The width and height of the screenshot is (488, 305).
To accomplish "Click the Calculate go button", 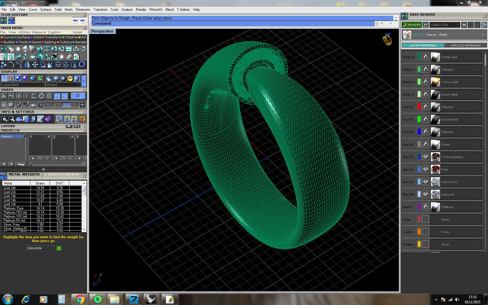I will pyautogui.click(x=59, y=248).
